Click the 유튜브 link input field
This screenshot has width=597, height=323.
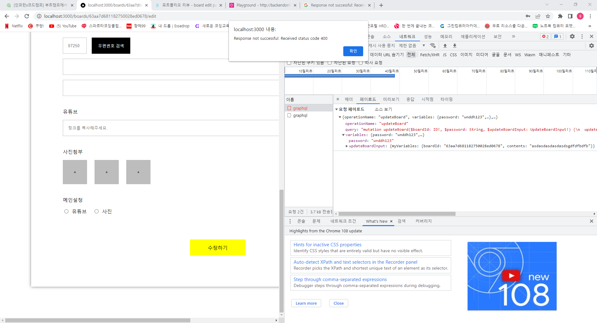tap(171, 128)
